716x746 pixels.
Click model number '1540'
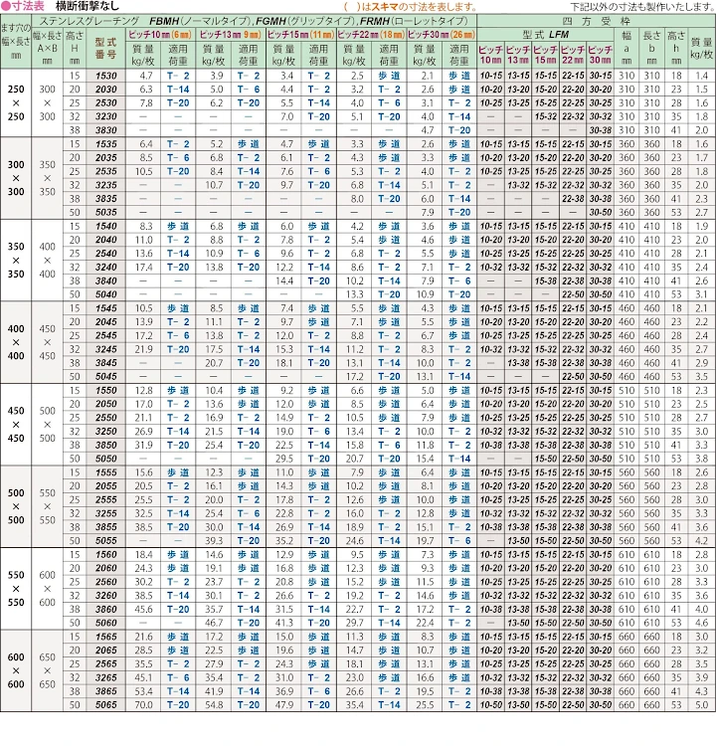click(x=105, y=226)
